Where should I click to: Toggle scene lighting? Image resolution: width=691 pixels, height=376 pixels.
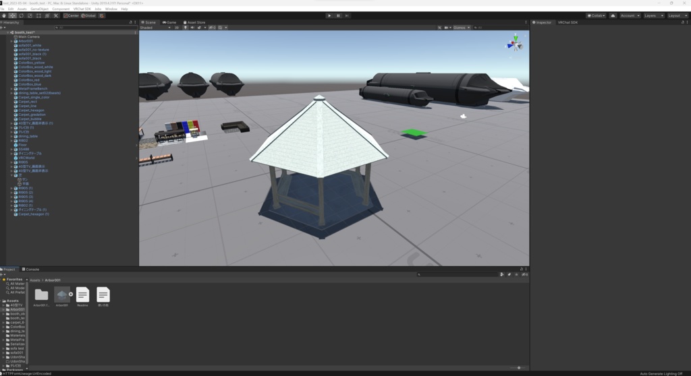click(x=185, y=28)
